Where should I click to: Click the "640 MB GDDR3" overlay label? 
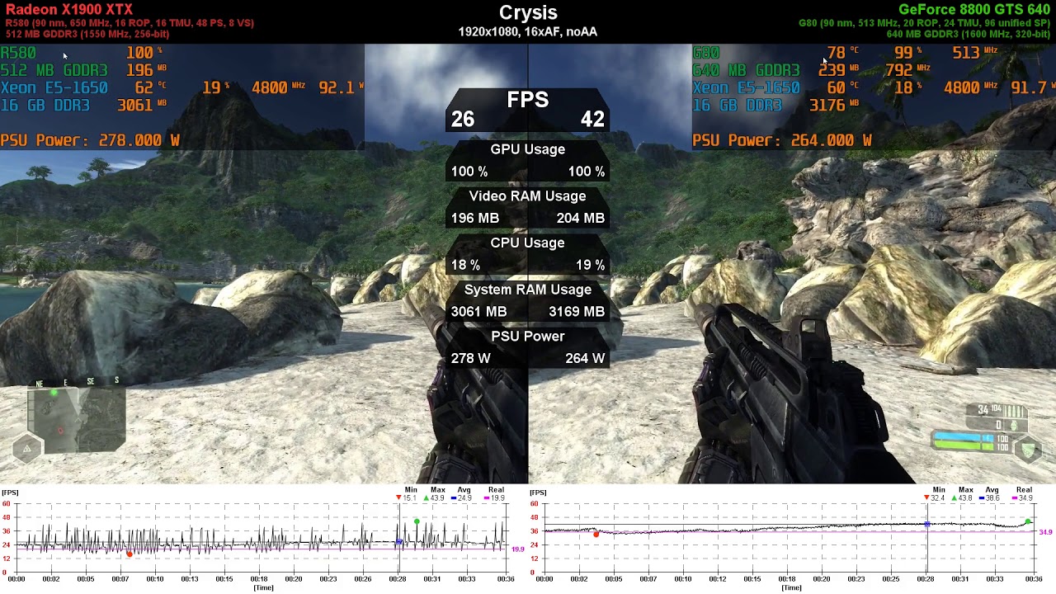click(747, 70)
